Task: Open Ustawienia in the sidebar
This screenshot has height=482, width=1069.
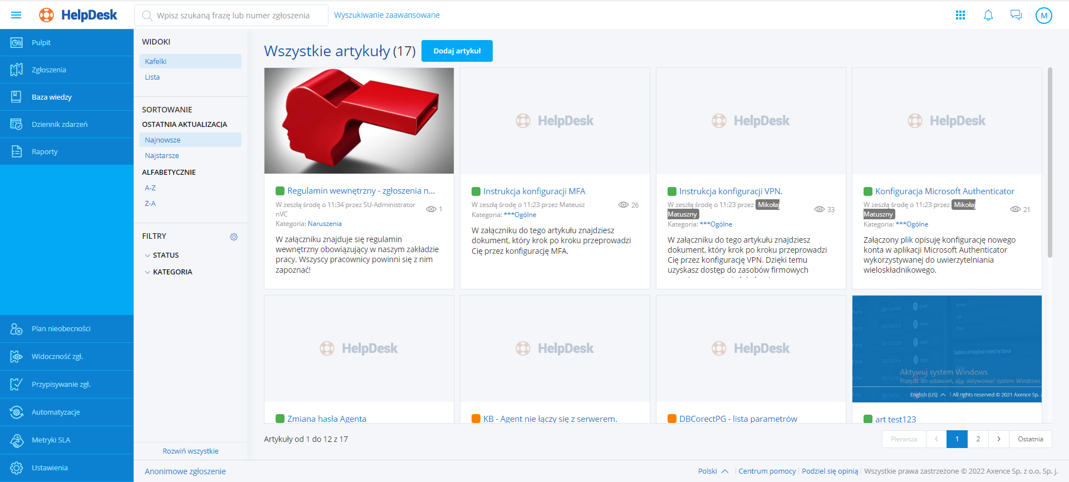Action: tap(50, 468)
